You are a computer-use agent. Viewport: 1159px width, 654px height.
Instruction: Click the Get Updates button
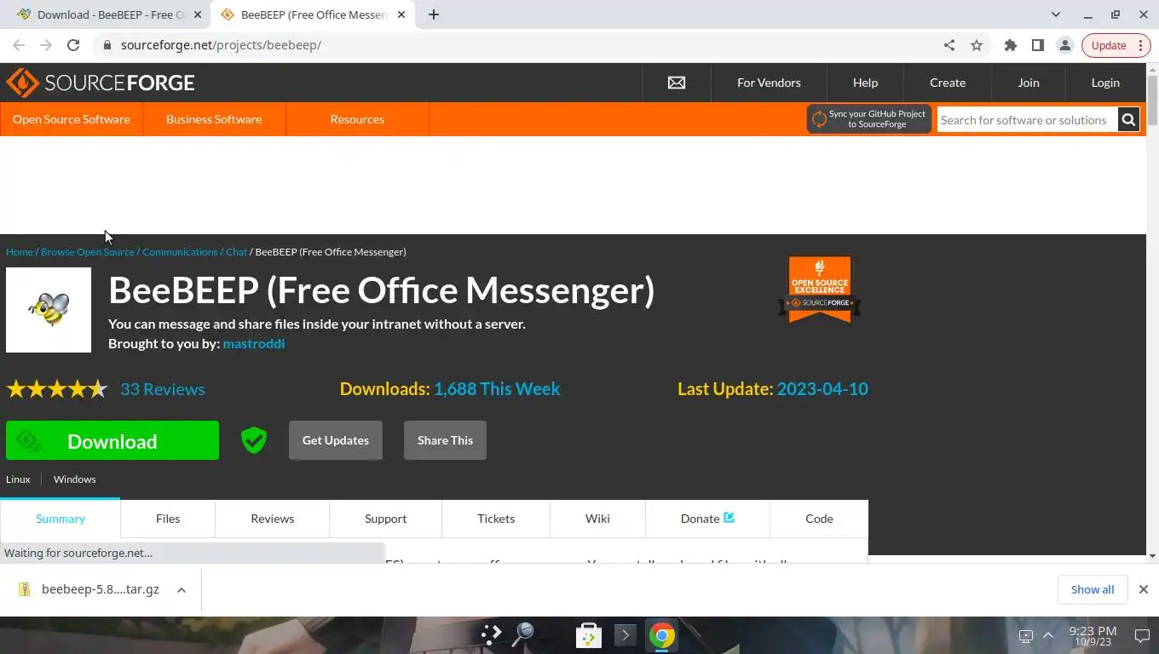click(x=336, y=440)
